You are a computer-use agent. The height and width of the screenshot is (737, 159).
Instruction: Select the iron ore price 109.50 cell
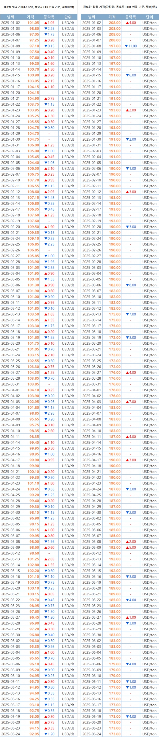(x=33, y=227)
